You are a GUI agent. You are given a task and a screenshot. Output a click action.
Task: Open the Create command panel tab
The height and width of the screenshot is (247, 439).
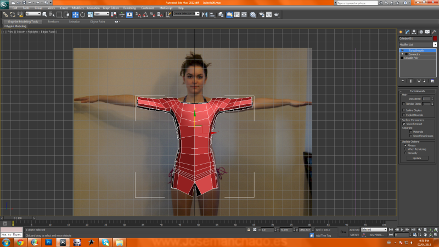[401, 32]
